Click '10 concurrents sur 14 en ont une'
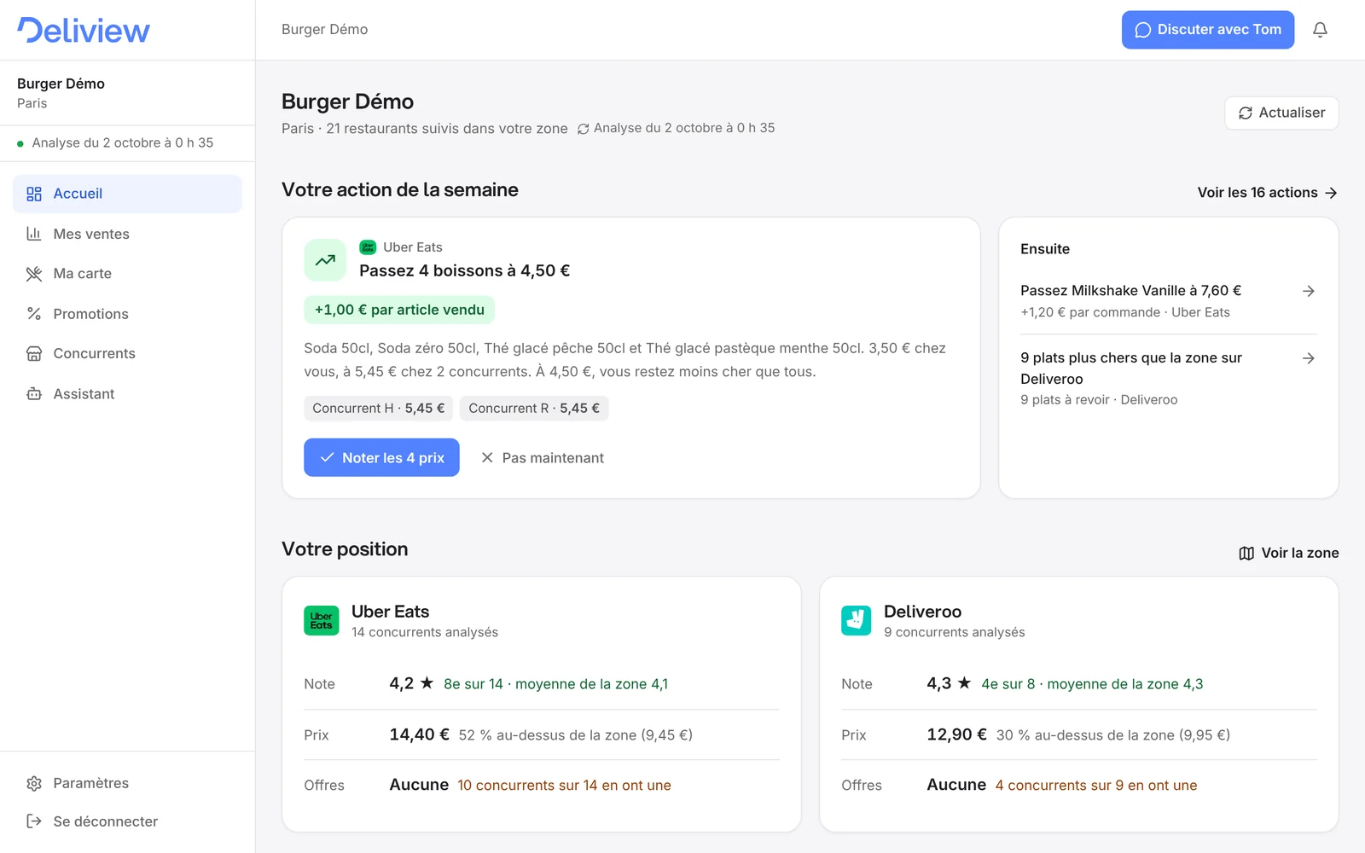This screenshot has width=1365, height=853. point(564,786)
